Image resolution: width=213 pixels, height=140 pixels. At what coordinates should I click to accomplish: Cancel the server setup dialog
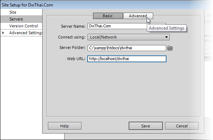pyautogui.click(x=182, y=126)
